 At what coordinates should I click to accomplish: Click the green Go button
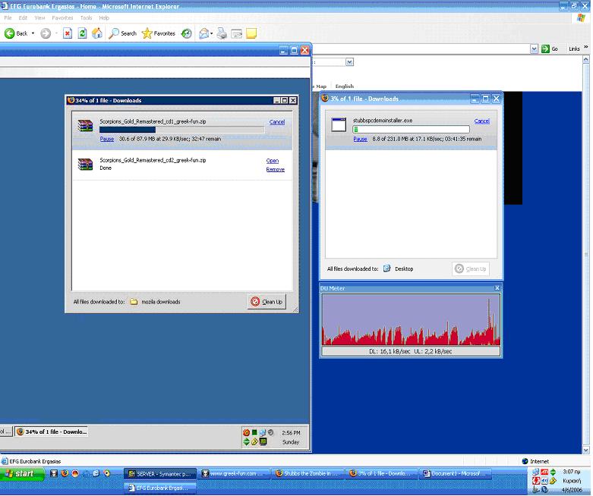click(x=550, y=49)
